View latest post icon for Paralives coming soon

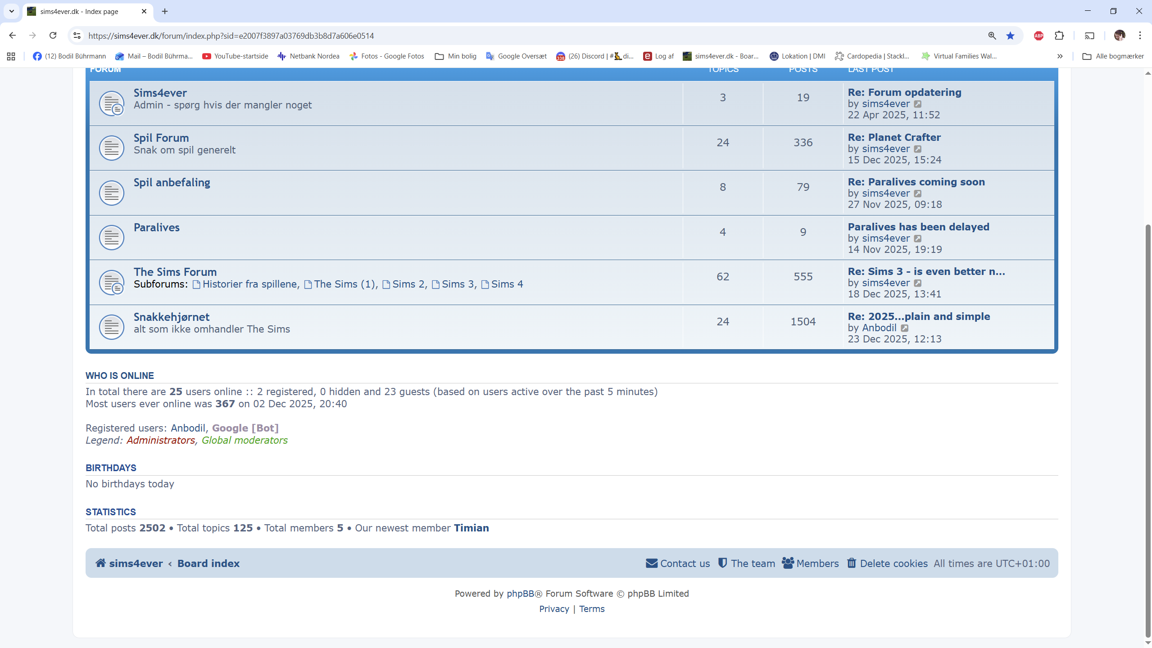[x=918, y=193]
